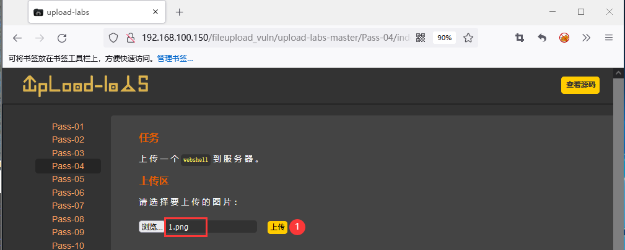Screen dimensions: 625x250
Task: Click the 上传 upload button
Action: tap(278, 227)
